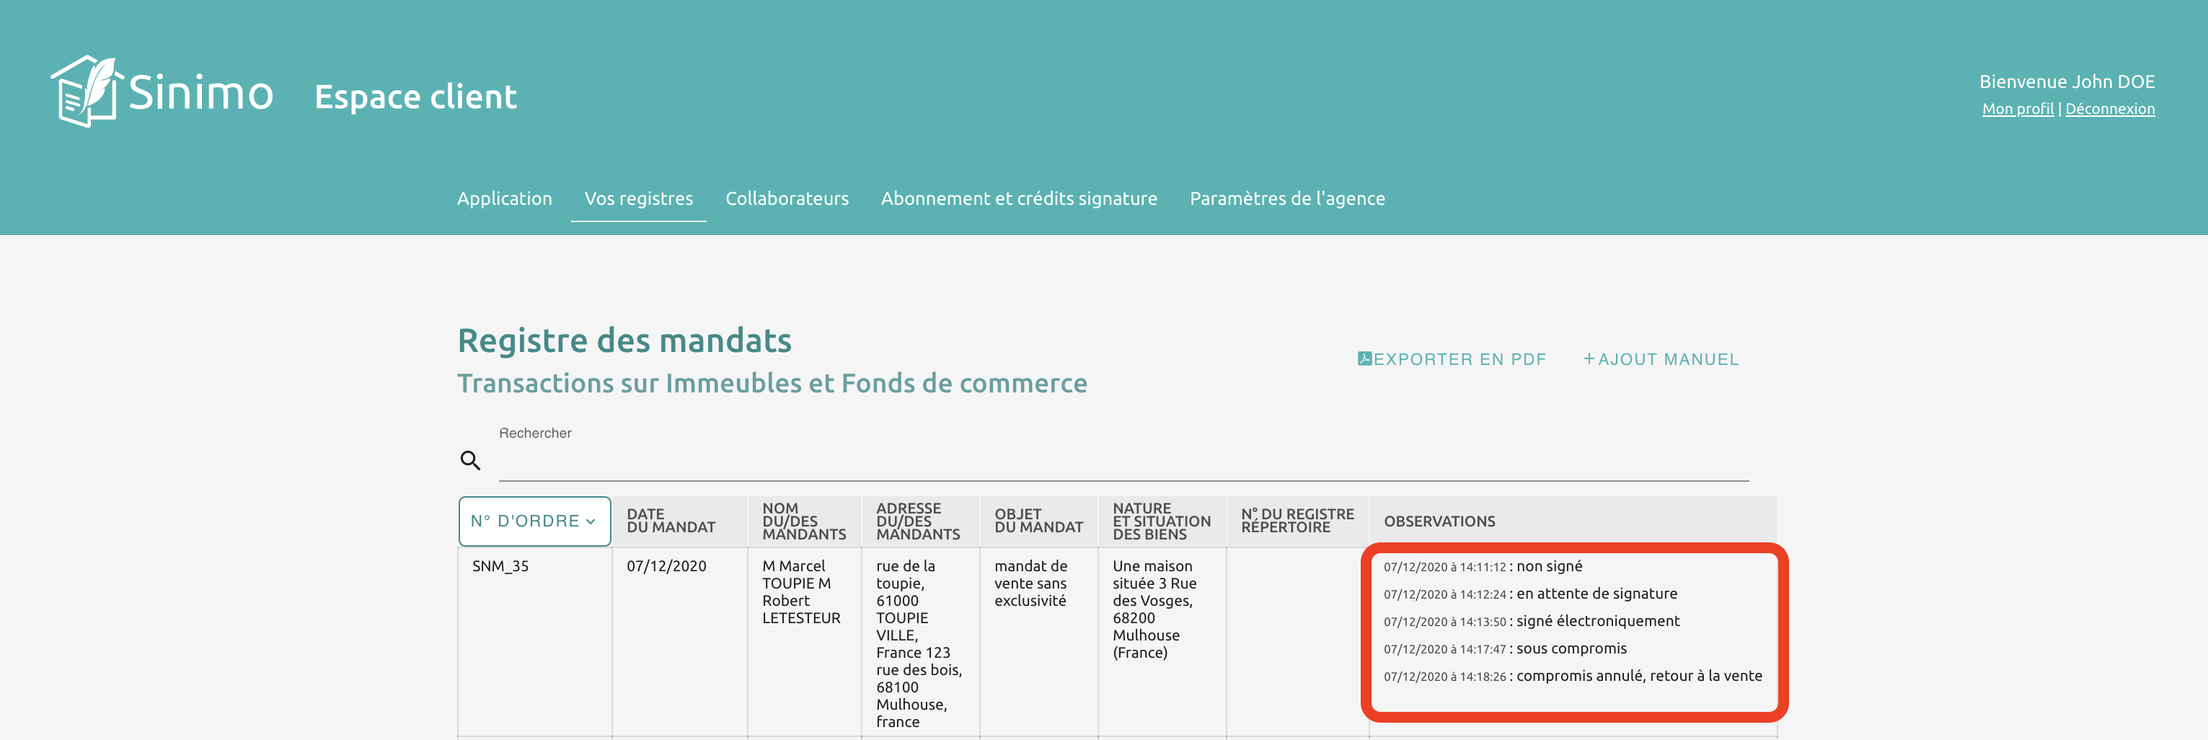Click the magnifying glass search icon
The height and width of the screenshot is (740, 2208).
pyautogui.click(x=469, y=460)
